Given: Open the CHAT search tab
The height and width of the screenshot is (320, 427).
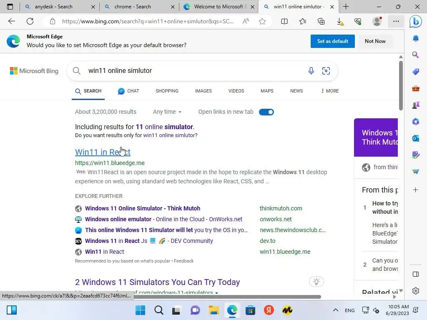Looking at the screenshot, I should [128, 91].
